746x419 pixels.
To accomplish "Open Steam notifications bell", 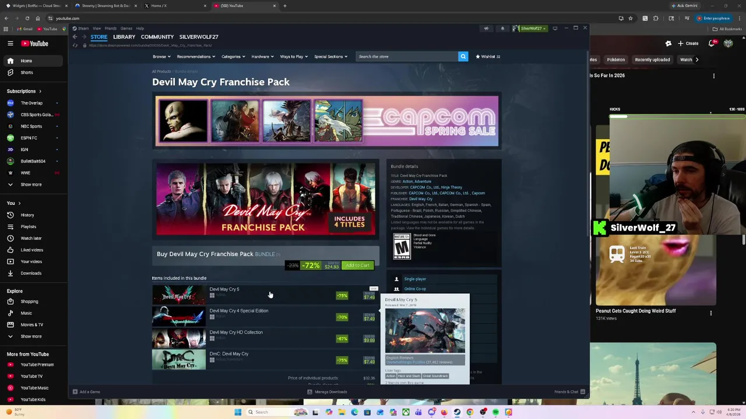I will [x=502, y=28].
